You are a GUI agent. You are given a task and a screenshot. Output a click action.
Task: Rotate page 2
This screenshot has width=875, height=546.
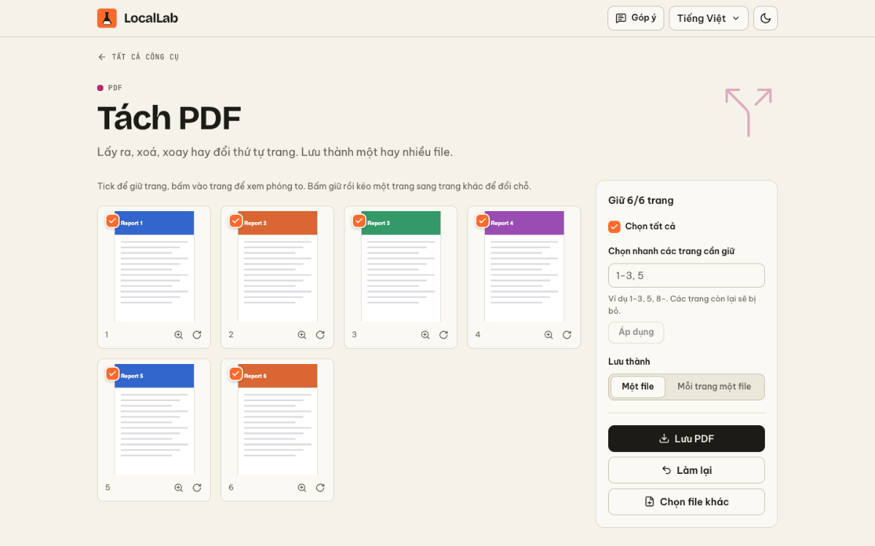[x=320, y=335]
